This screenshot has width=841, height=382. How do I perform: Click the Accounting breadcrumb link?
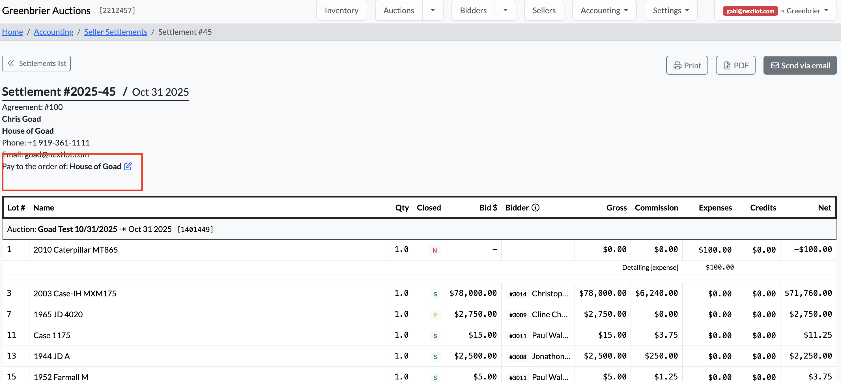pyautogui.click(x=53, y=32)
